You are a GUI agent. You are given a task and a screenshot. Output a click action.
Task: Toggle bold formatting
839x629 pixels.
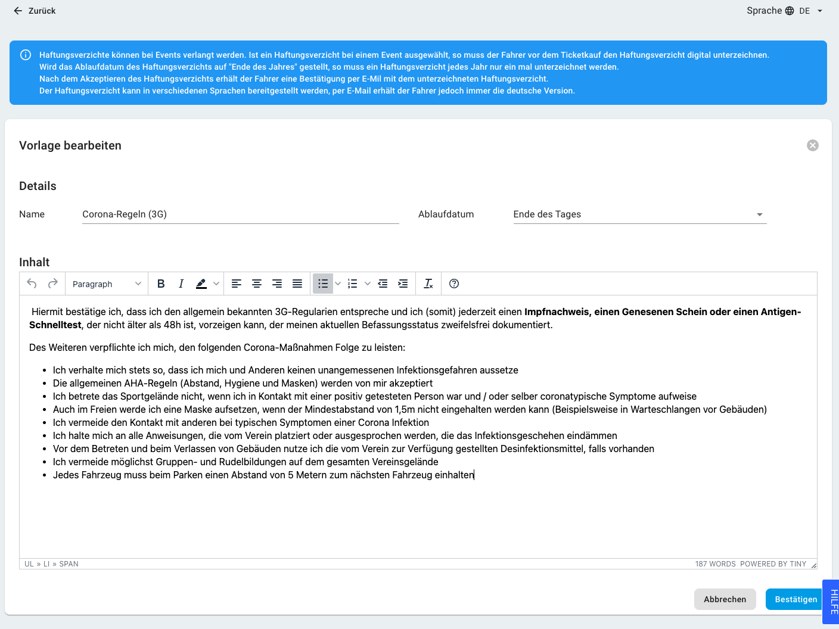click(x=161, y=284)
